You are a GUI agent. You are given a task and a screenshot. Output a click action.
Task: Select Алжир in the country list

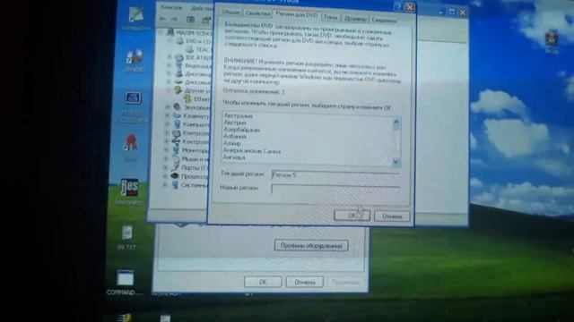[x=232, y=143]
